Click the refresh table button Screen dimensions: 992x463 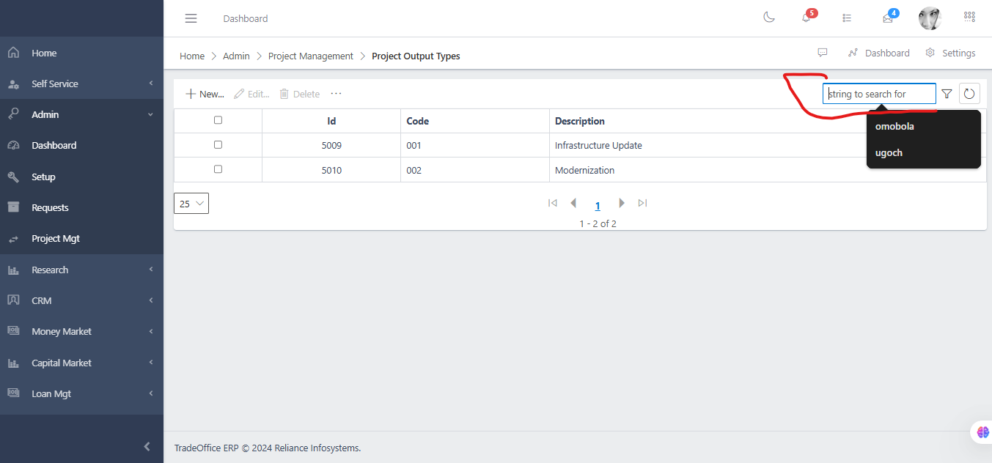click(969, 94)
